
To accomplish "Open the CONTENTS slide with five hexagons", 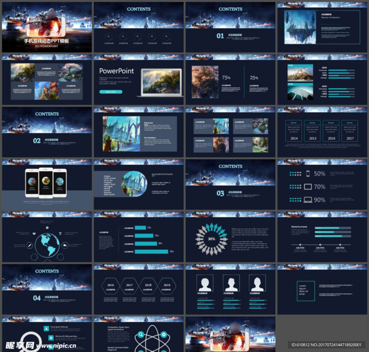I will coord(139,27).
